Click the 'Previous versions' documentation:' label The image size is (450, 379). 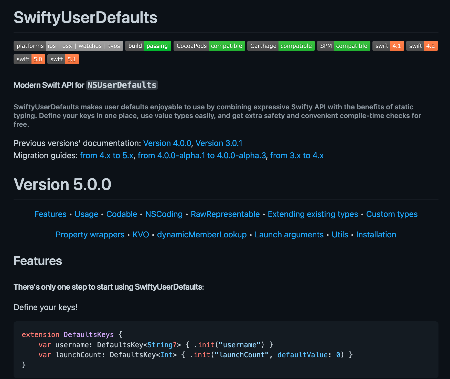[77, 143]
